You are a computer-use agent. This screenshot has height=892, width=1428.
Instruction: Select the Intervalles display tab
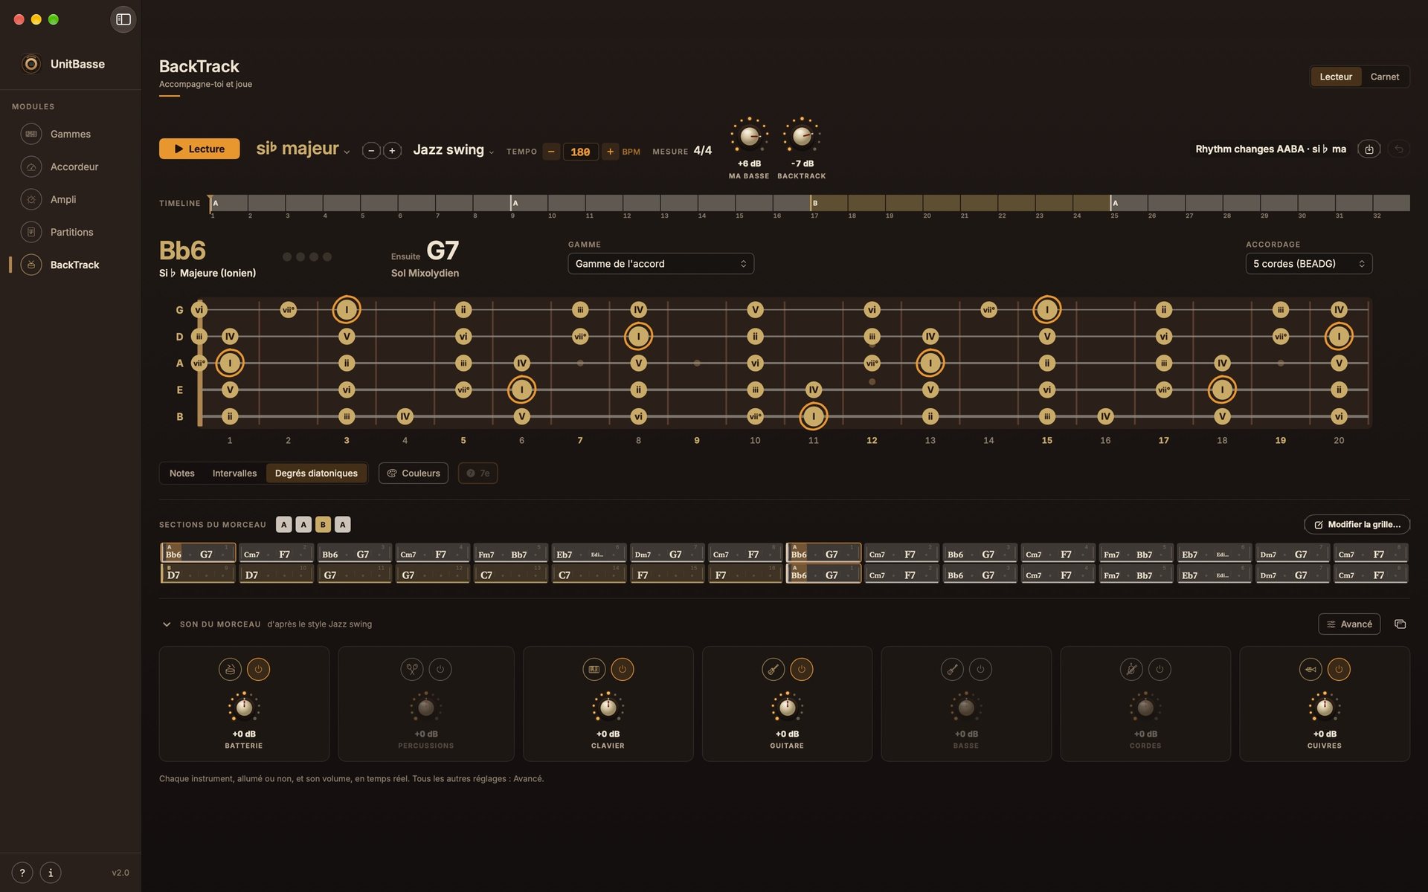(234, 474)
